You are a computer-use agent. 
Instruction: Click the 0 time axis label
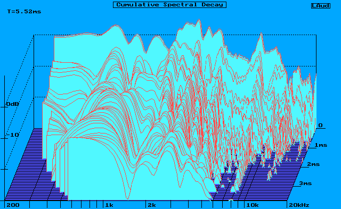tap(321, 126)
